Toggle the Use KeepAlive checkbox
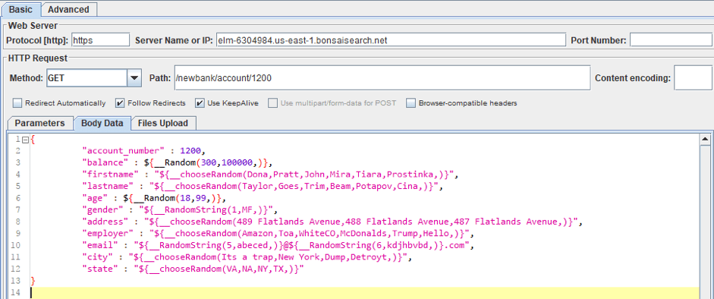Image resolution: width=714 pixels, height=299 pixels. 200,103
